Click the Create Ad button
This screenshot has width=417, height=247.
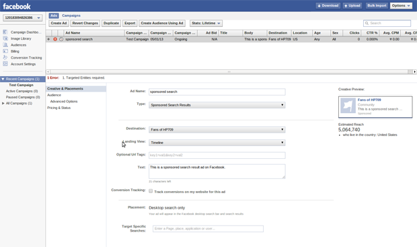pyautogui.click(x=59, y=23)
